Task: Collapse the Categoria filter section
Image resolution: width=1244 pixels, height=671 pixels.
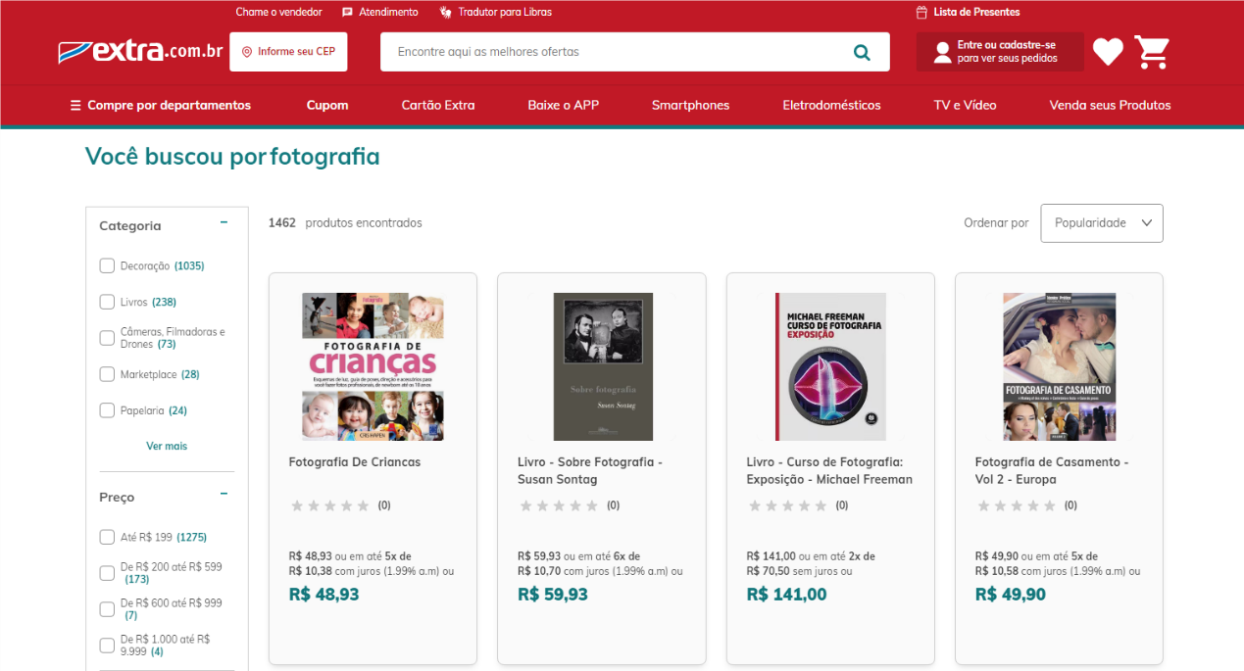Action: (x=224, y=224)
